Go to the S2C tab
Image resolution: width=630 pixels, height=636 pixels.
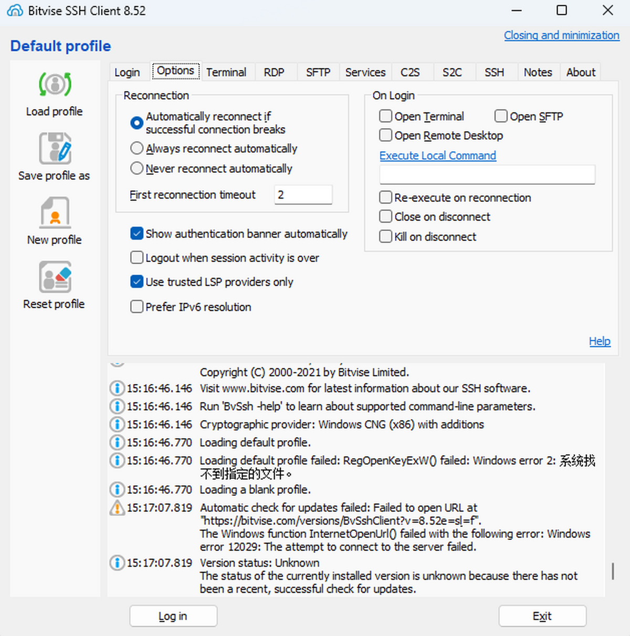[x=452, y=72]
